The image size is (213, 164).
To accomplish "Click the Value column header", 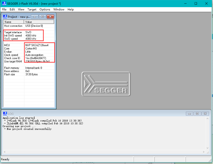I will [39, 22].
